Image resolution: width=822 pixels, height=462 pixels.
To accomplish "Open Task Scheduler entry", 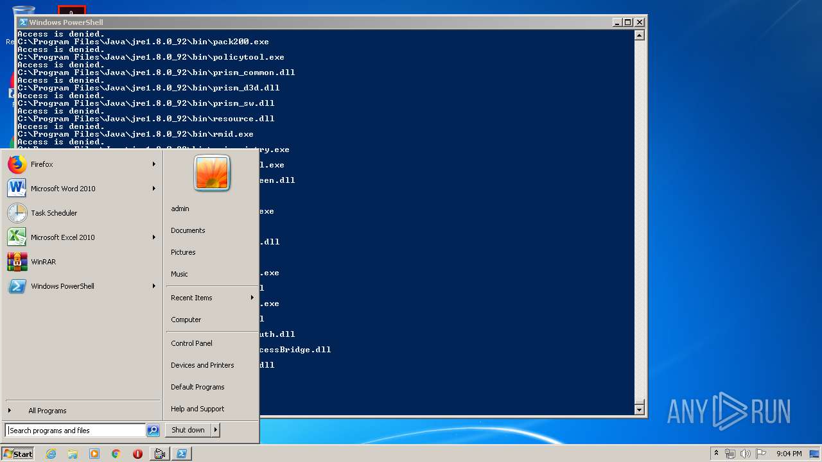I will tap(82, 213).
